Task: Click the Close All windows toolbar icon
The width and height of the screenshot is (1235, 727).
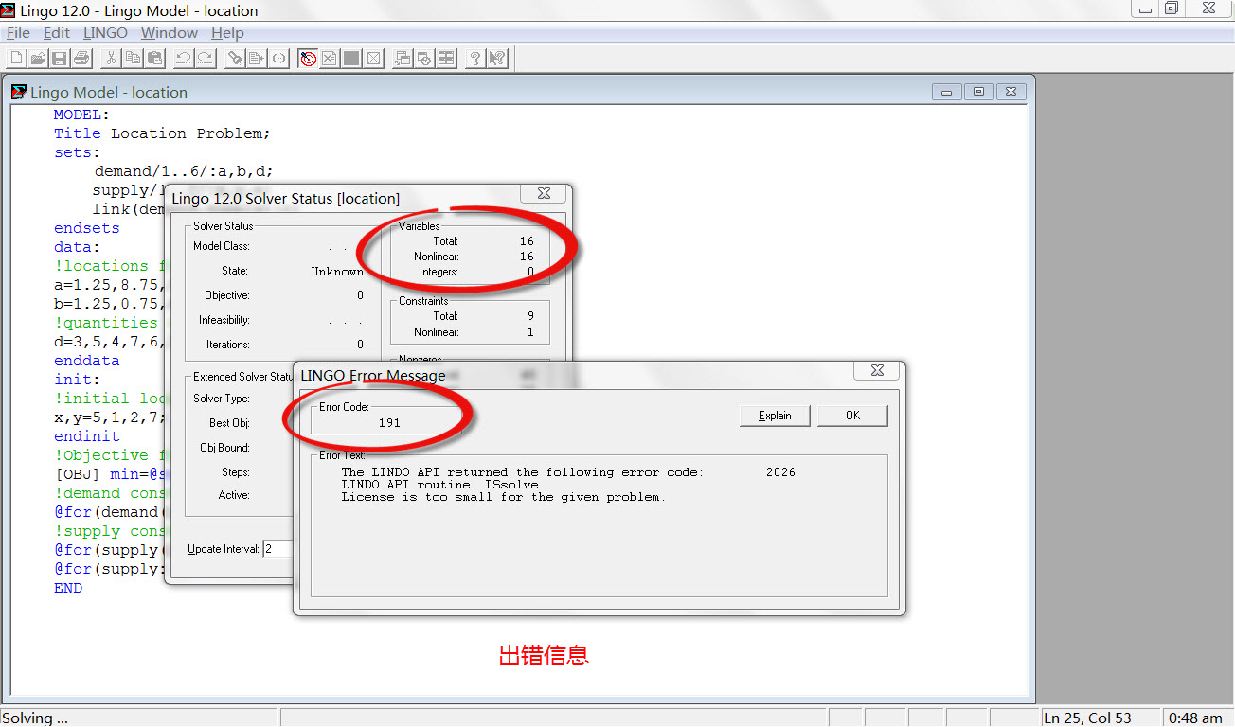Action: 424,59
